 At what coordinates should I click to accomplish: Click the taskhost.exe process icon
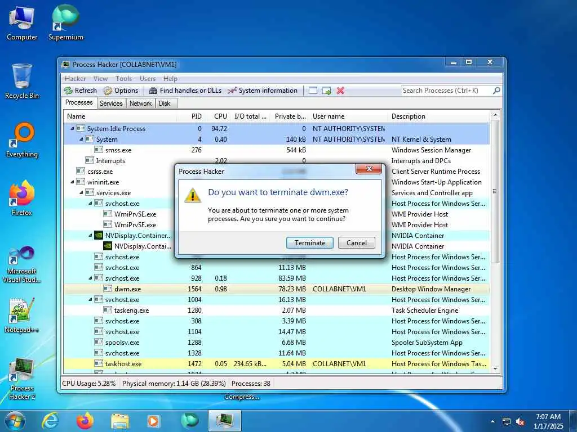[x=98, y=364]
